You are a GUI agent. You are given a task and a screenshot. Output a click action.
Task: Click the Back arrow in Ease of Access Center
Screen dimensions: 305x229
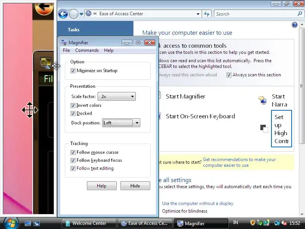(63, 14)
